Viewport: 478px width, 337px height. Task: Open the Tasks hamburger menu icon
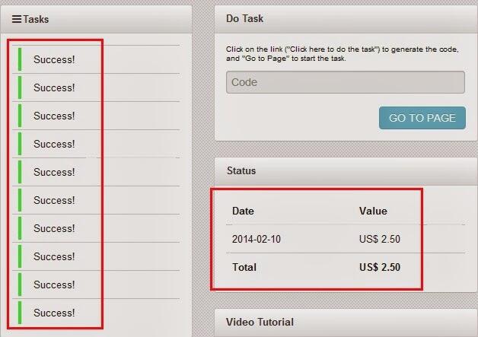coord(17,19)
